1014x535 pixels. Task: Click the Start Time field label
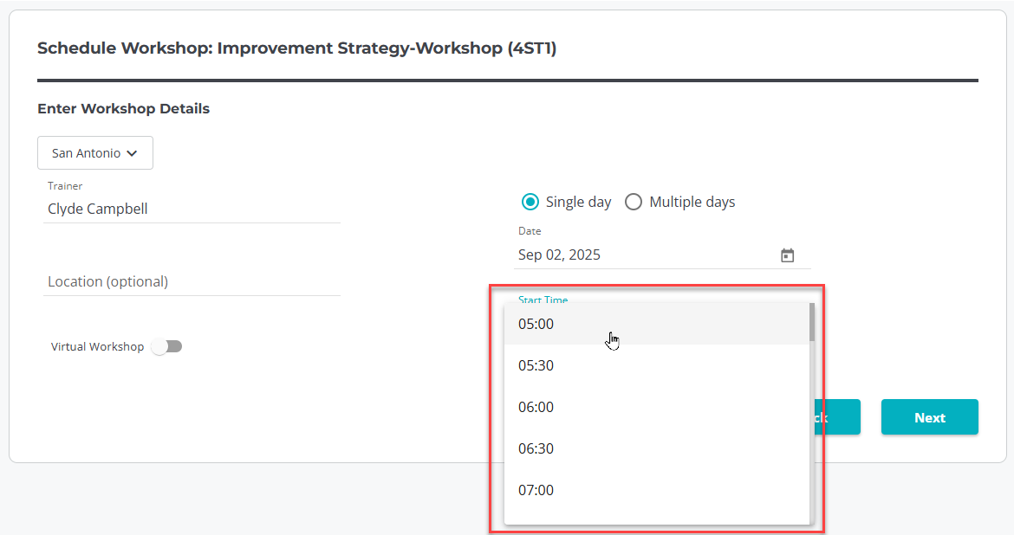[x=543, y=300]
